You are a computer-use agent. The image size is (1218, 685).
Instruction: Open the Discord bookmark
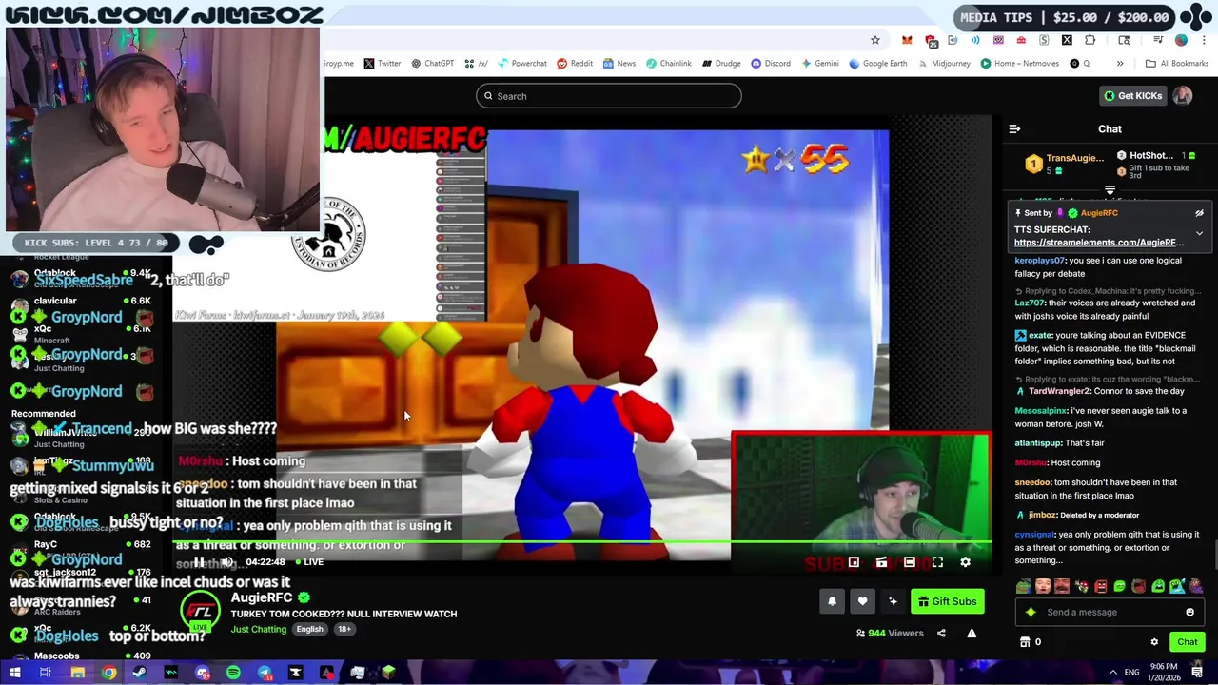pos(771,64)
